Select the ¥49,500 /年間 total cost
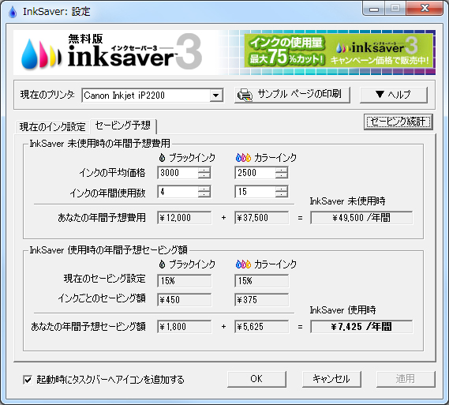Screen dimensions: 449x405 361,218
